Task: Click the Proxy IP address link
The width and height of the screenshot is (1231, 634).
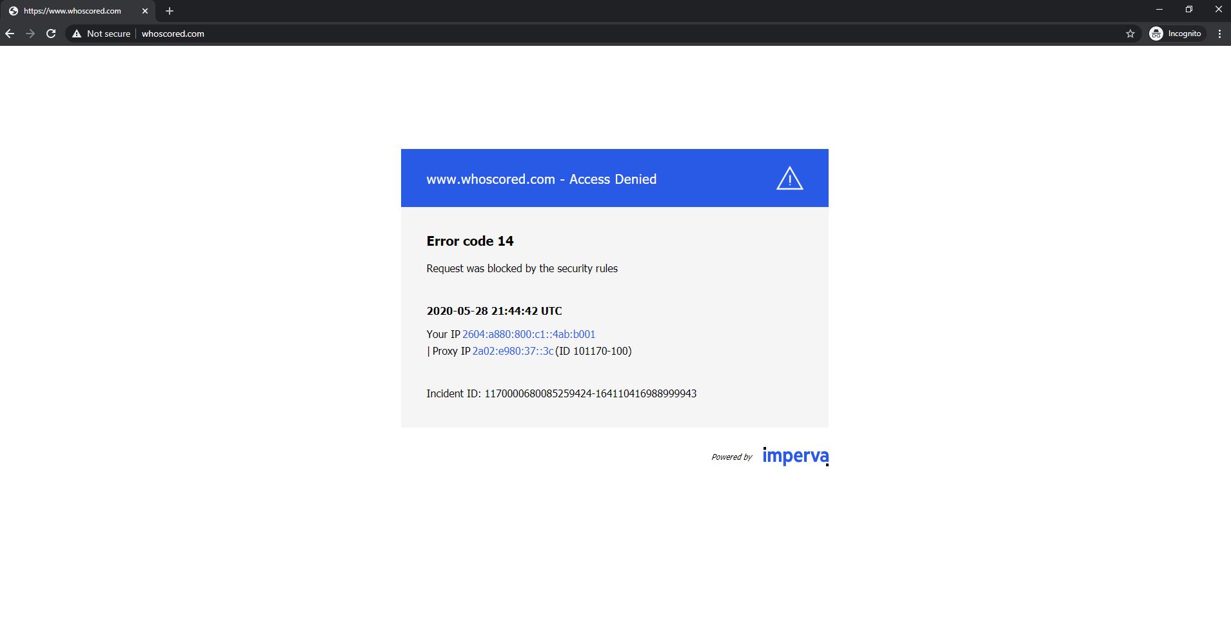Action: (512, 352)
